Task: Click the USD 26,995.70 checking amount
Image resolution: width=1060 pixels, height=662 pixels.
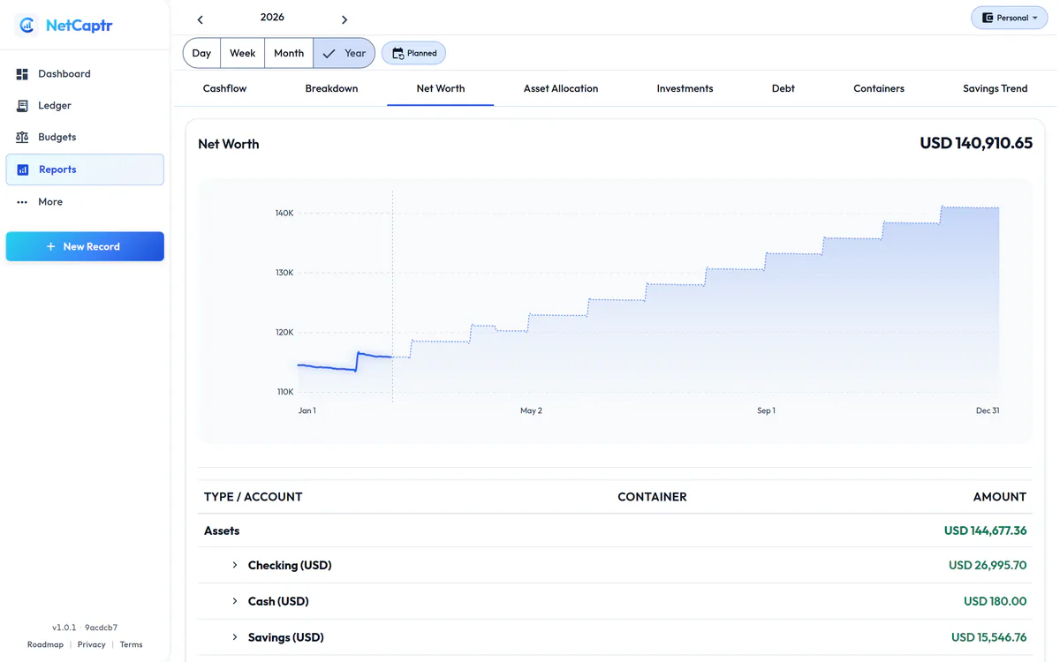Action: (x=988, y=565)
